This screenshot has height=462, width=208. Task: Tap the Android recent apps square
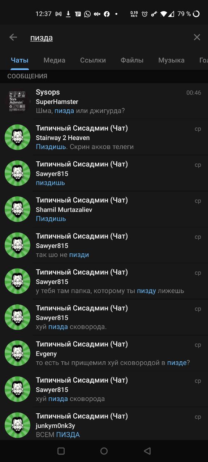[x=61, y=451]
